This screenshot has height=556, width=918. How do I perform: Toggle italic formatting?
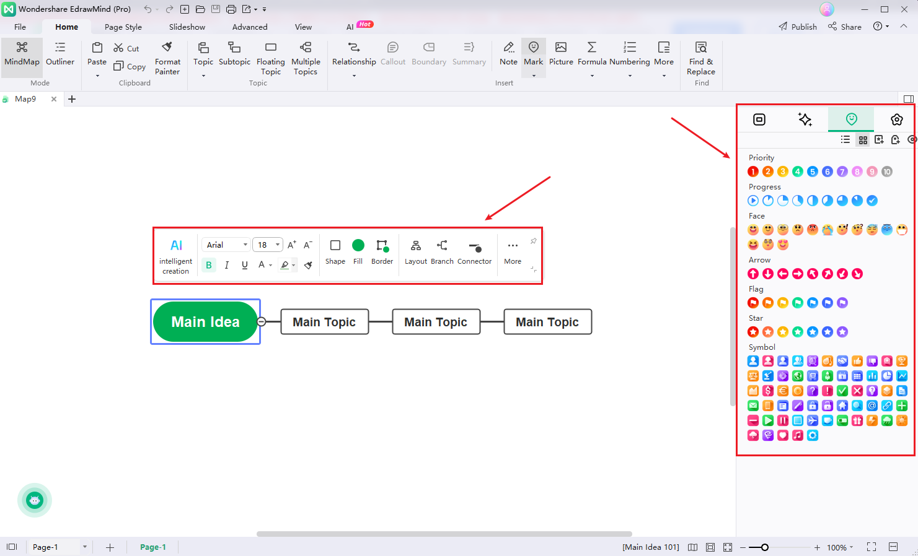[x=227, y=265]
